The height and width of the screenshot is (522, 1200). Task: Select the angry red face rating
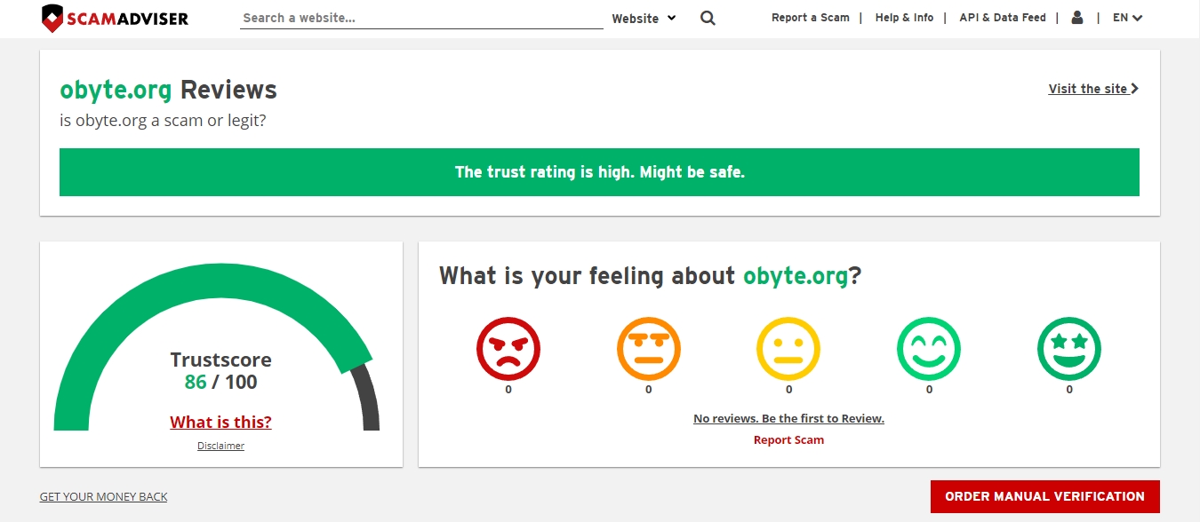point(508,350)
